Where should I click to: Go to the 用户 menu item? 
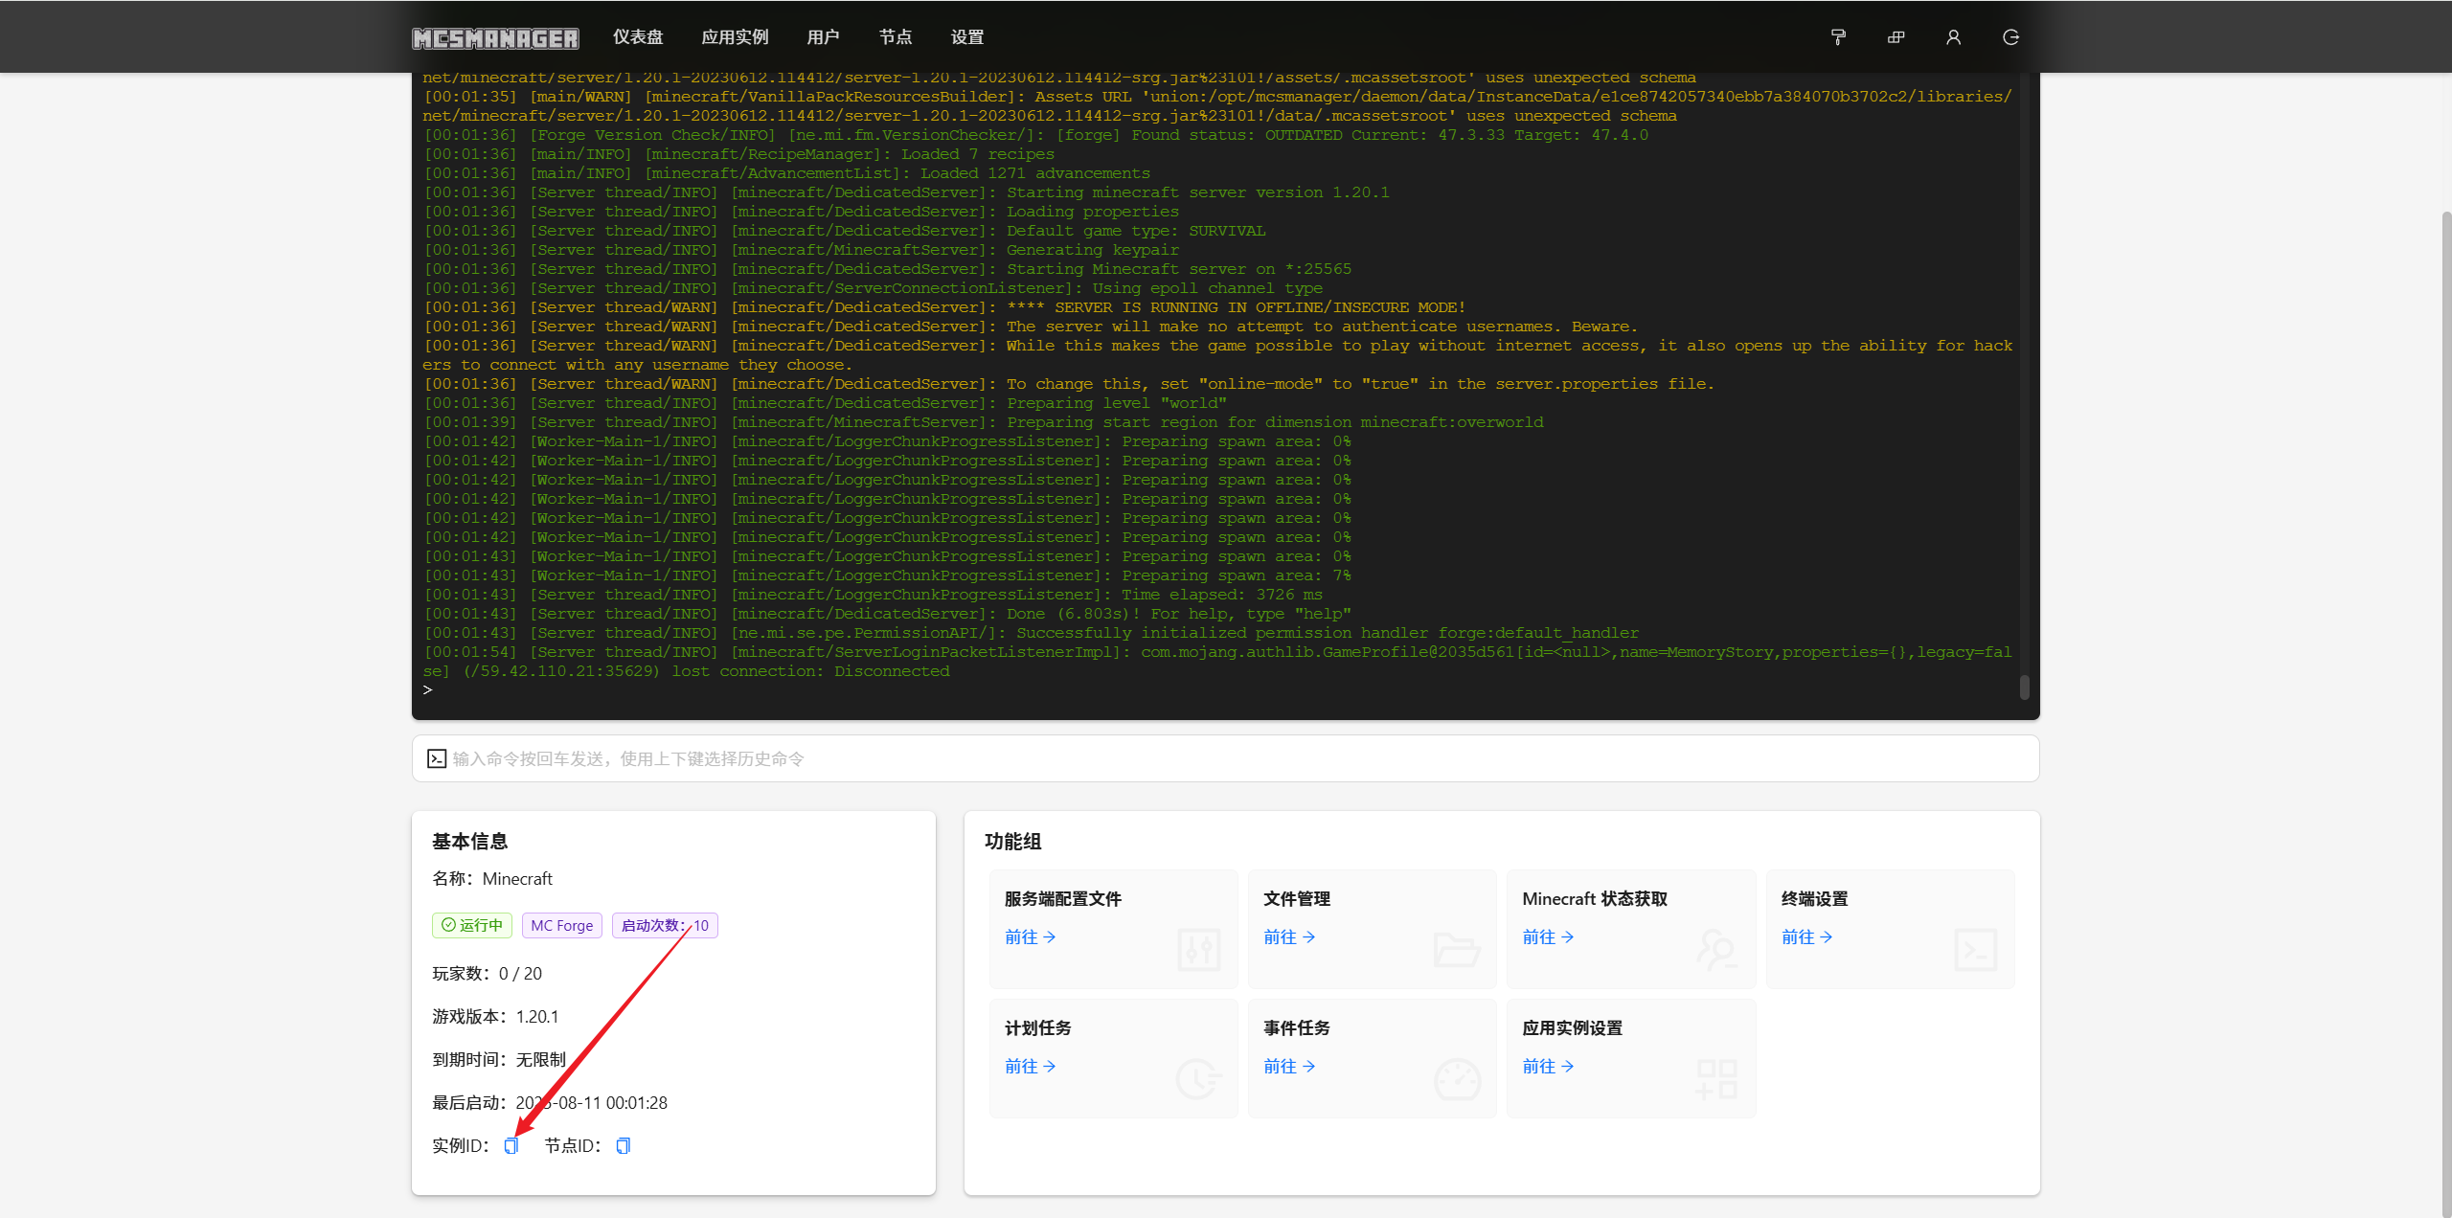823,37
